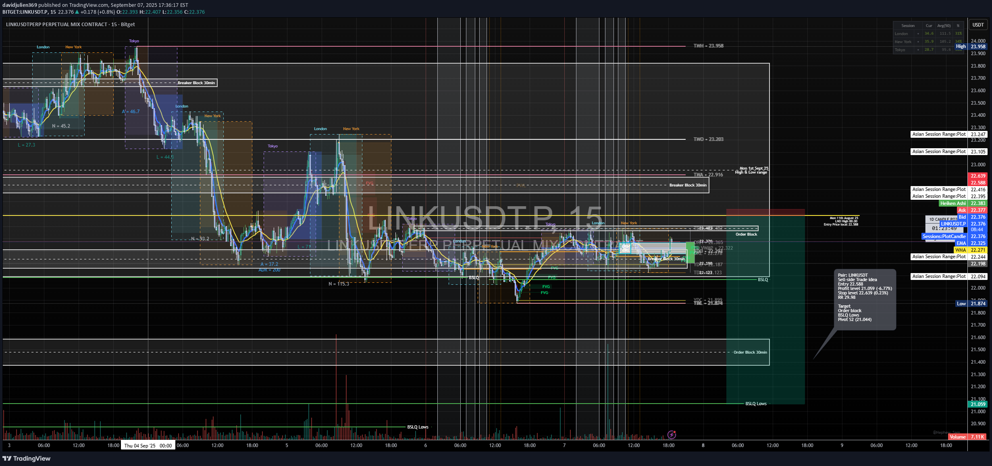Click New York's Cur value 35.9 in session table
Viewport: 992px width, 466px height.
(x=929, y=41)
